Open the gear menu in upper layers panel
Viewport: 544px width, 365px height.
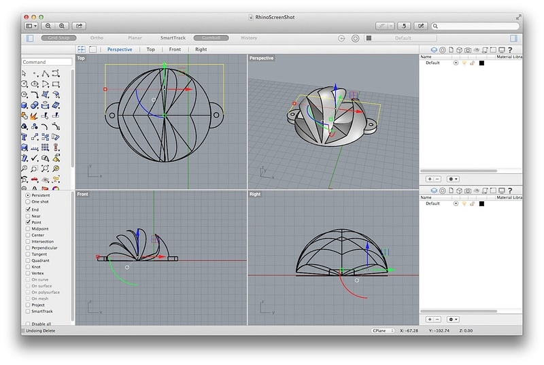point(453,179)
